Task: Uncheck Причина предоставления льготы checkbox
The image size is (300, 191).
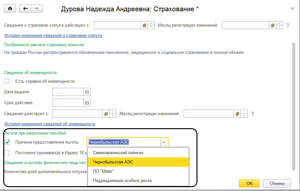Action: (x=7, y=142)
